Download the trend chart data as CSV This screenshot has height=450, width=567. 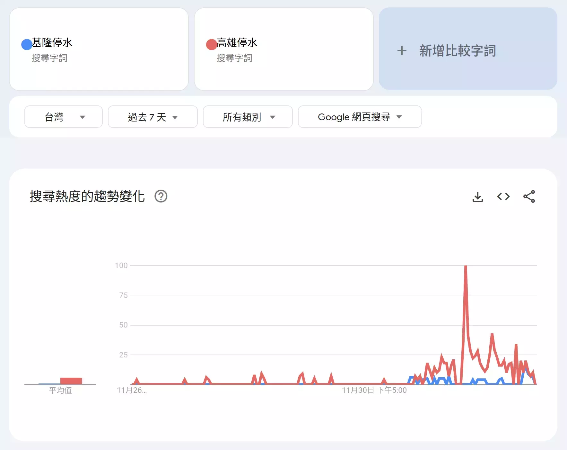[x=477, y=197]
